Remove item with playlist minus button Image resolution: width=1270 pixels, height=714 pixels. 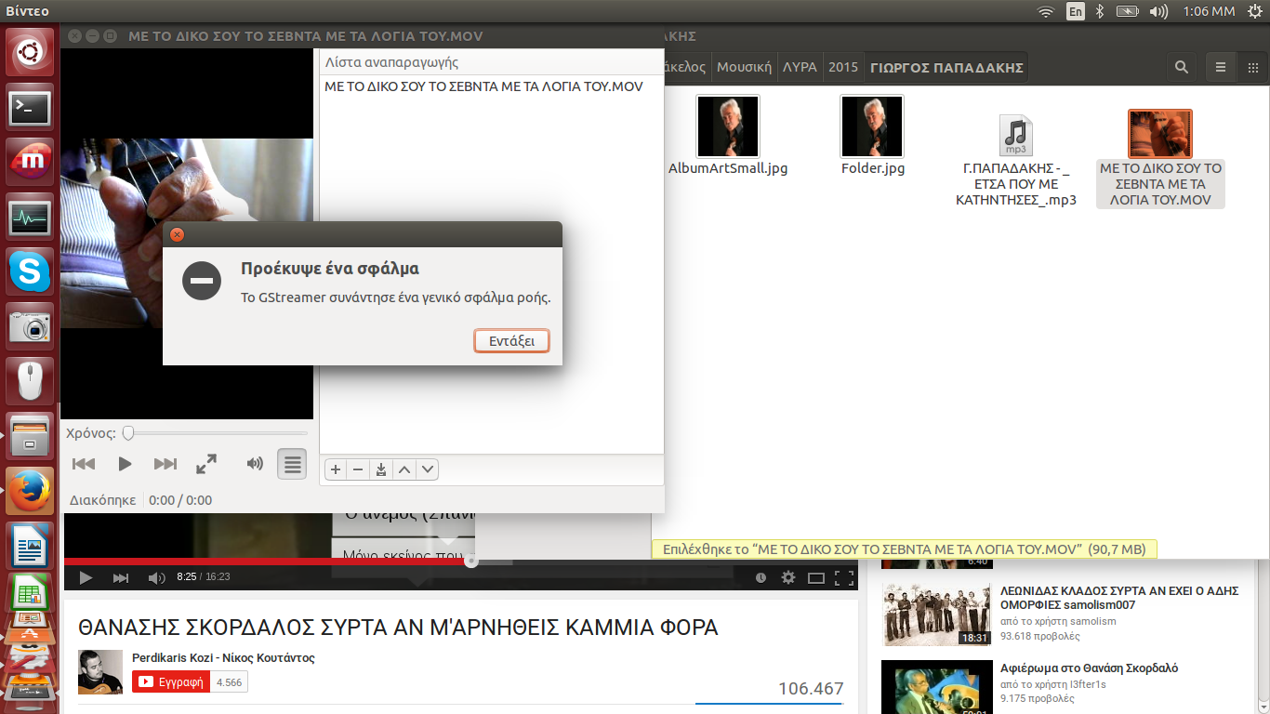[358, 469]
